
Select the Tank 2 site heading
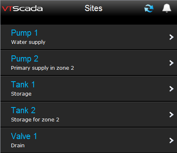(23, 110)
